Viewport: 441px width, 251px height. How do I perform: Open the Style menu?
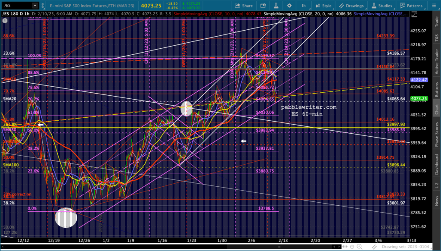point(323,6)
